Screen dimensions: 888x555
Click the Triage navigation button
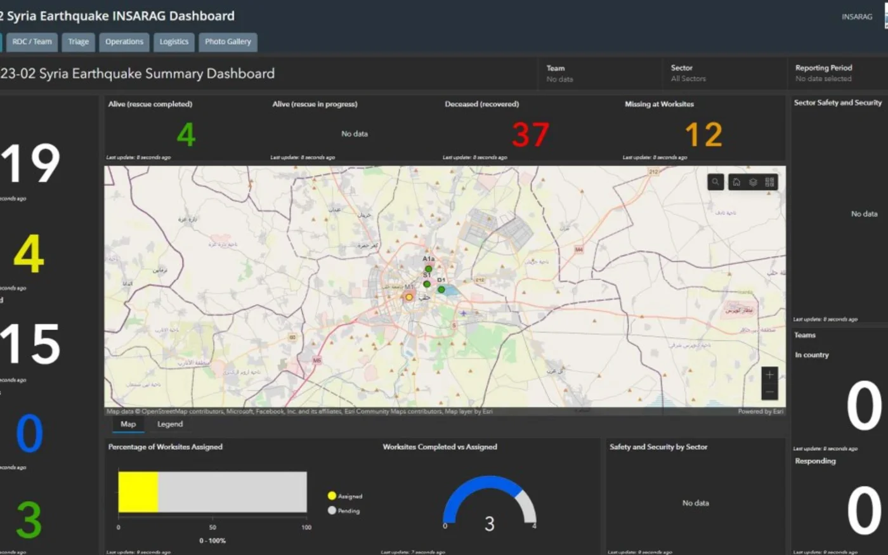click(78, 41)
